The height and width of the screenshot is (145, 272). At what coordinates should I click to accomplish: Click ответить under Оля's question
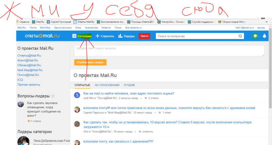(148, 132)
